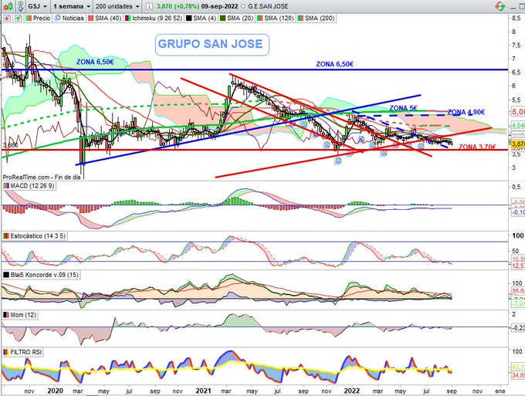Click the 09-sep-2022 date label
This screenshot has width=525, height=396.
[219, 6]
